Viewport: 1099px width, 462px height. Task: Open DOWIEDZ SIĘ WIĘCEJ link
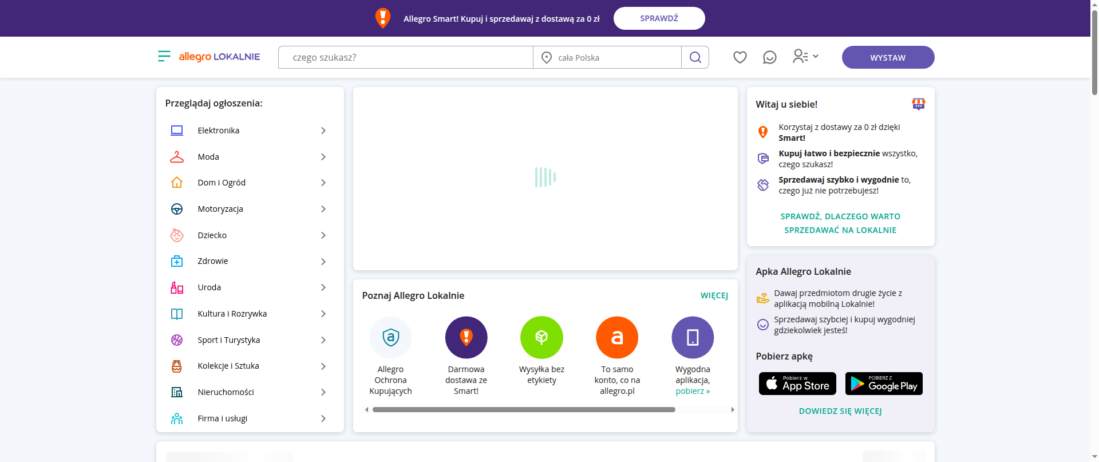(x=840, y=411)
